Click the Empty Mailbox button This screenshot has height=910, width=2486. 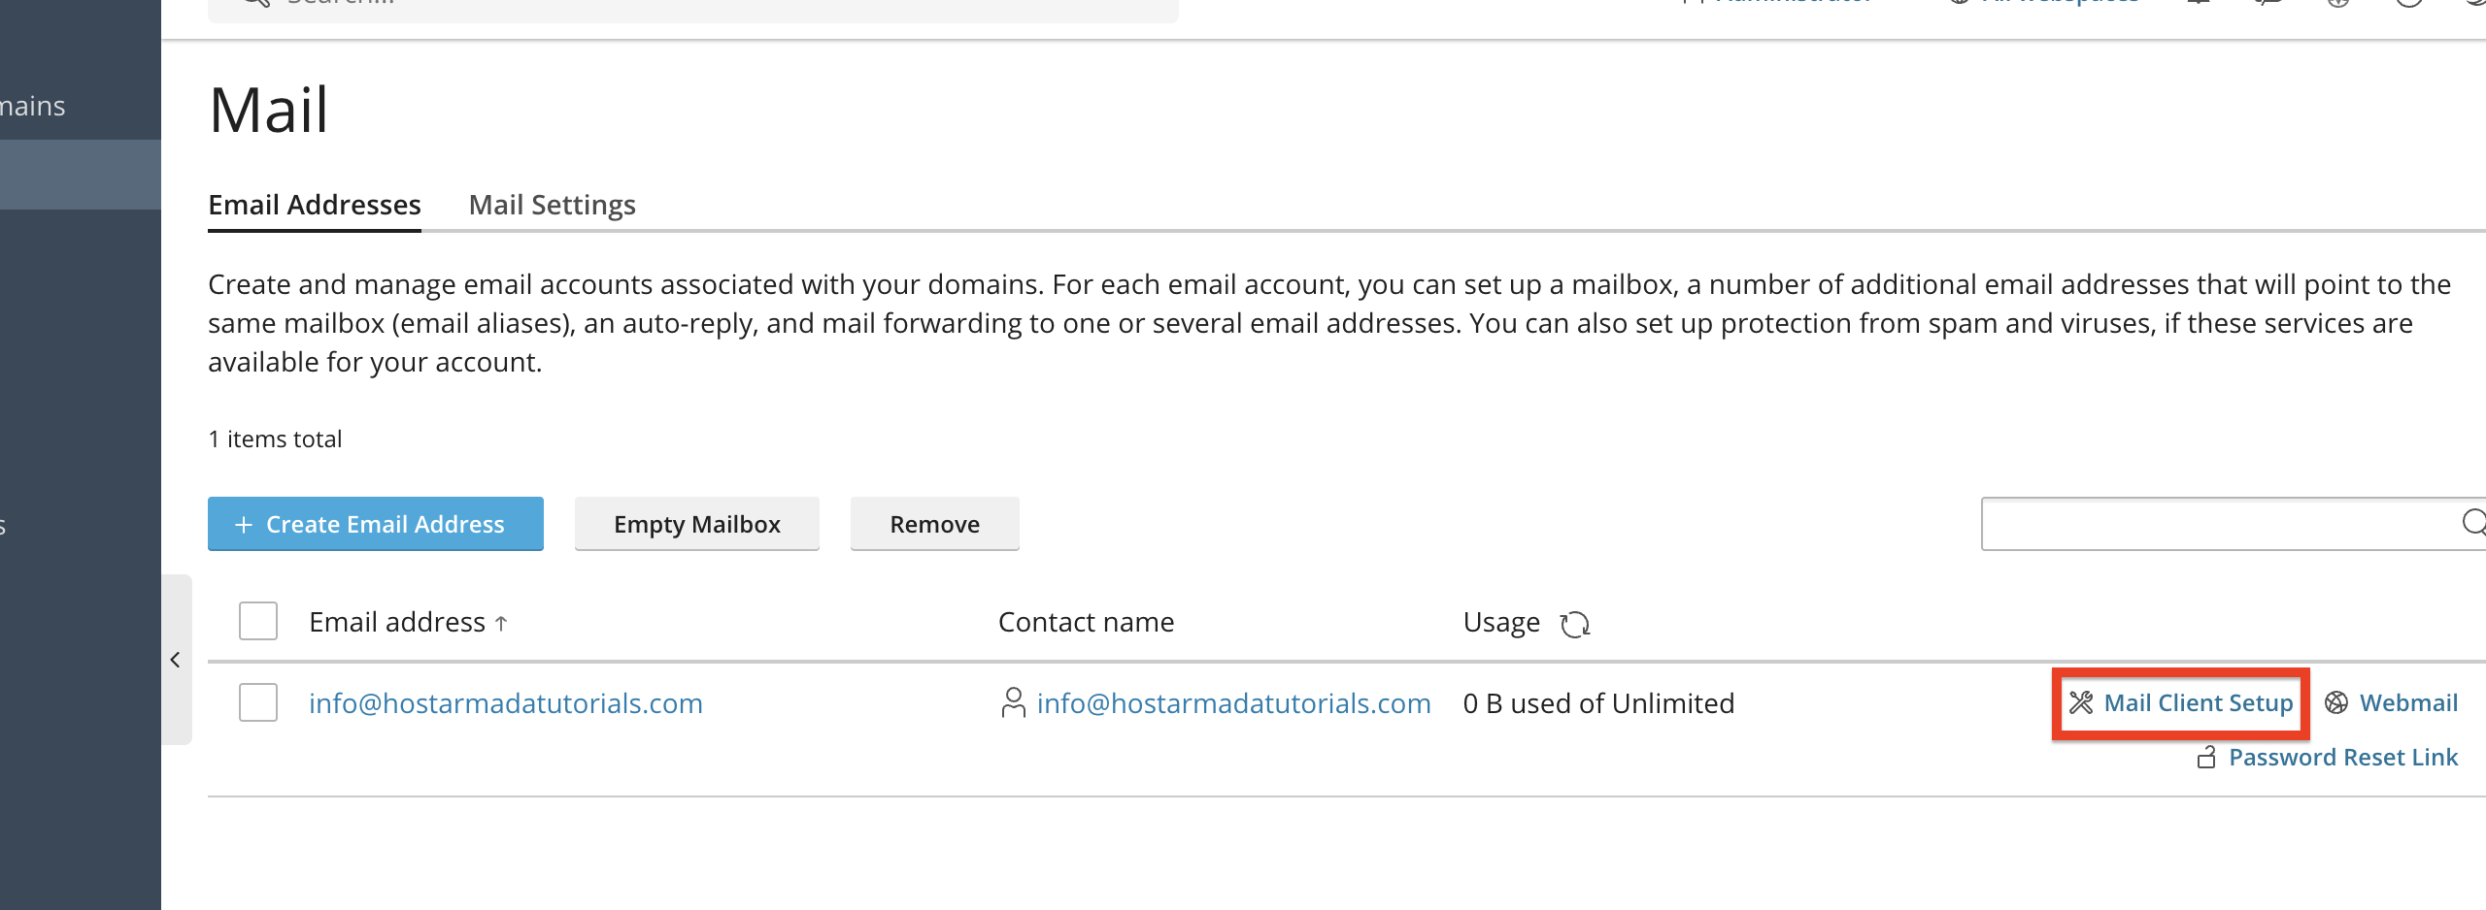697,524
